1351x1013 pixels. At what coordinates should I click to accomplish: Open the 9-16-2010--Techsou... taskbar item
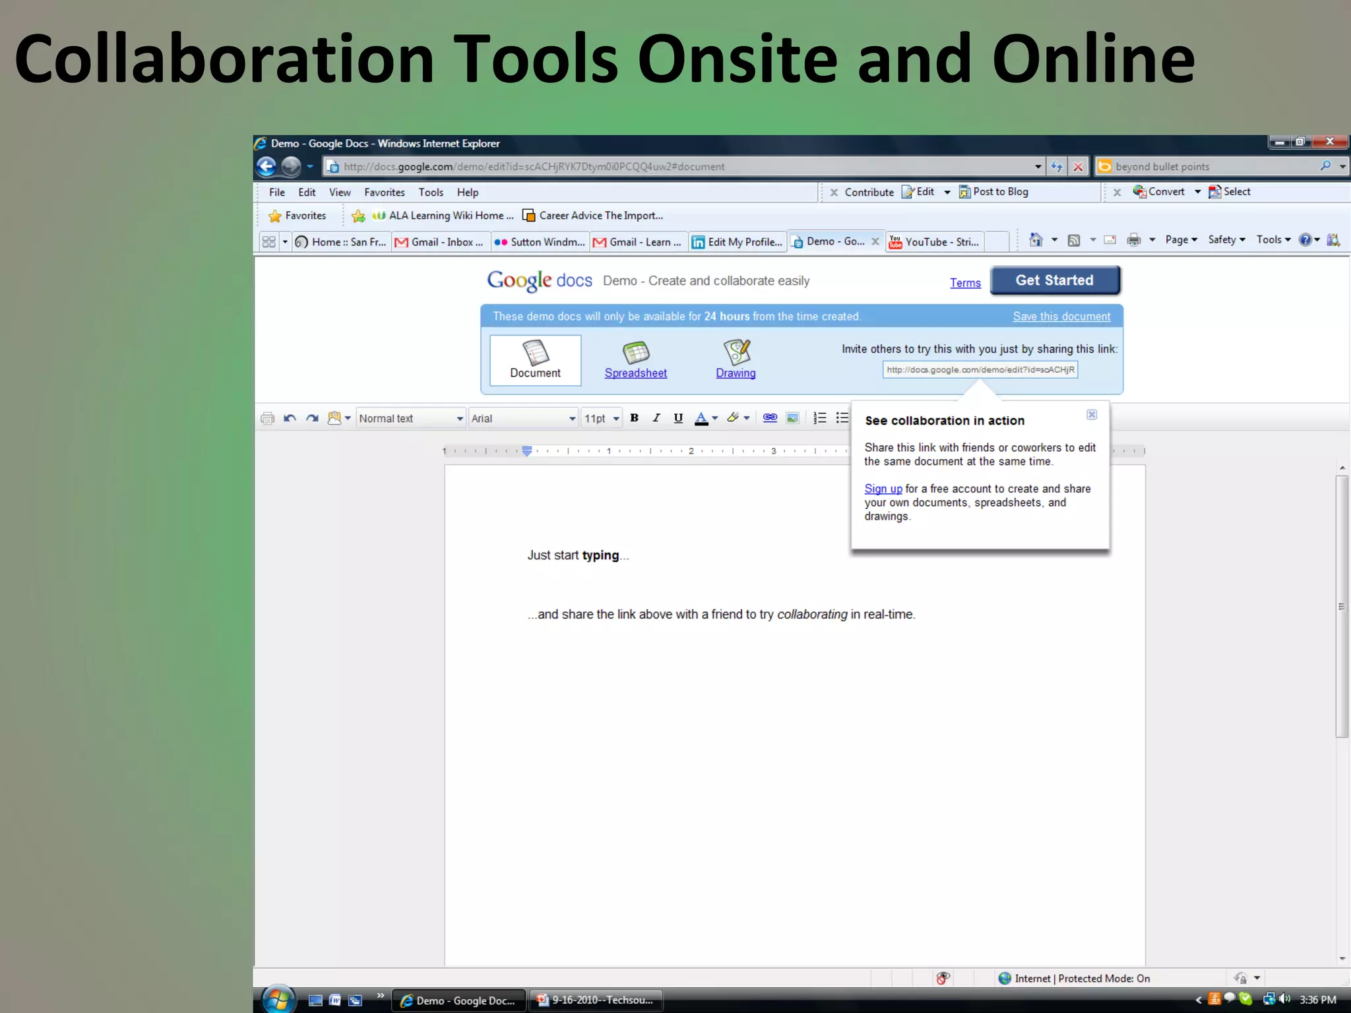point(595,1000)
